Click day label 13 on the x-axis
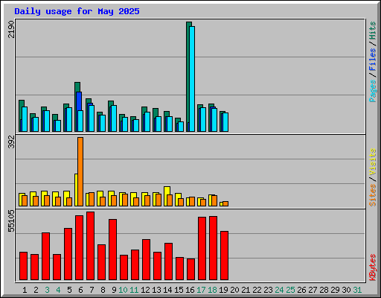This screenshot has width=381, height=298. [156, 290]
